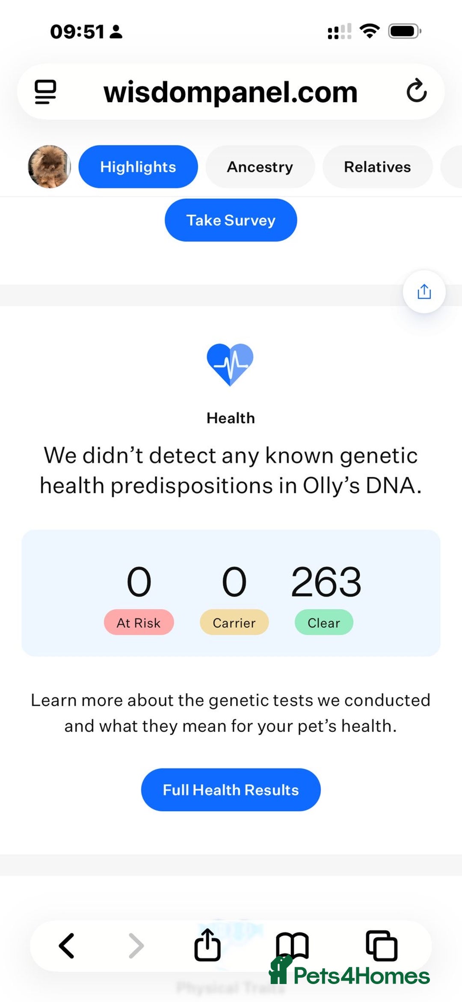This screenshot has height=1002, width=462.
Task: Tap the Safari page menu icon
Action: pyautogui.click(x=45, y=92)
